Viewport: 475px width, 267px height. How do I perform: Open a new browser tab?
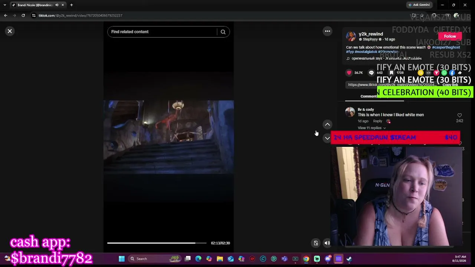(72, 5)
